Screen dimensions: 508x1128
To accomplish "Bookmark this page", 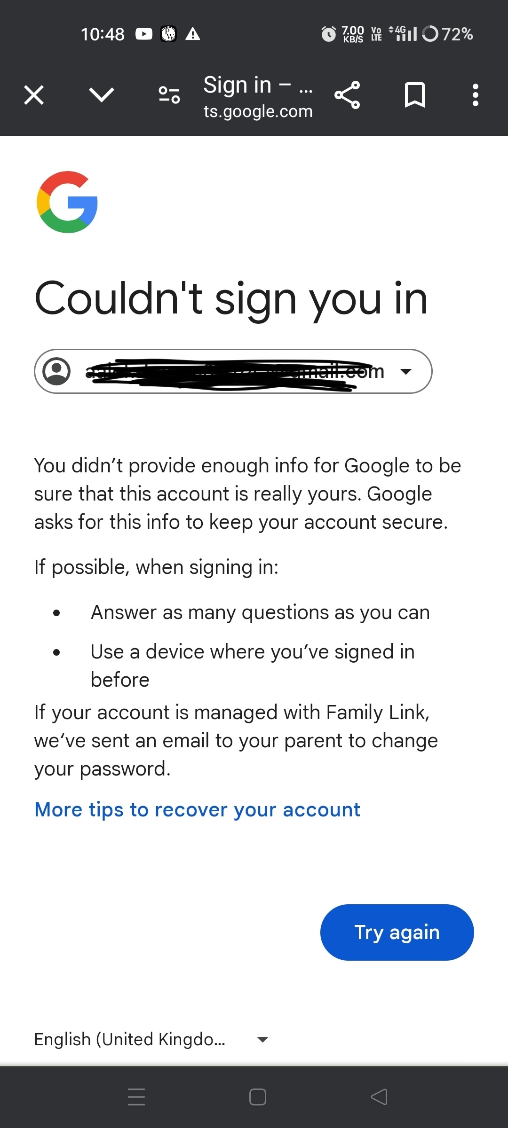I will pos(415,95).
